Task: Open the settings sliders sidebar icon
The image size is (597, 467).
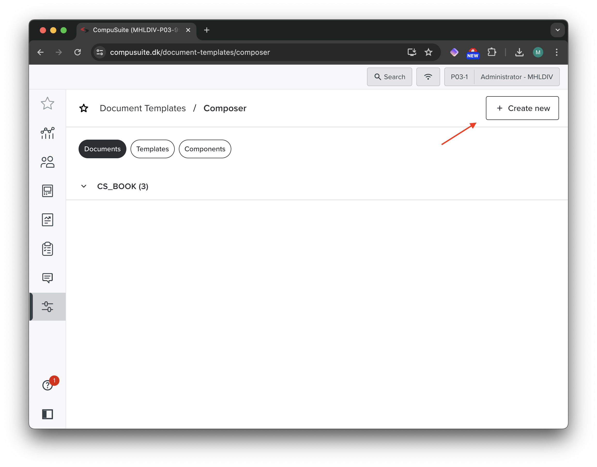Action: tap(47, 306)
